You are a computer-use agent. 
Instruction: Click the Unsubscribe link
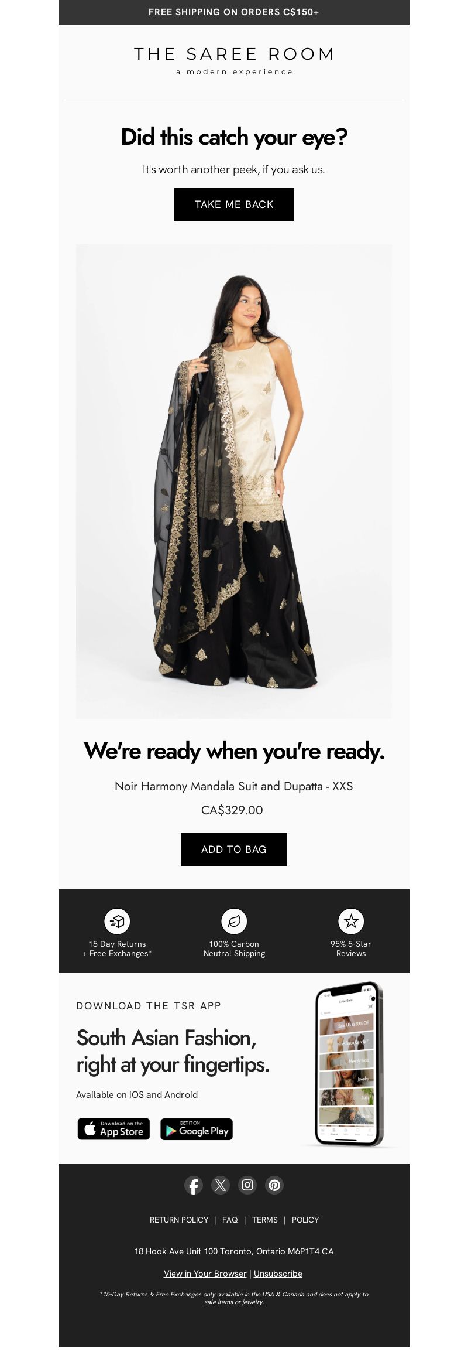278,1274
